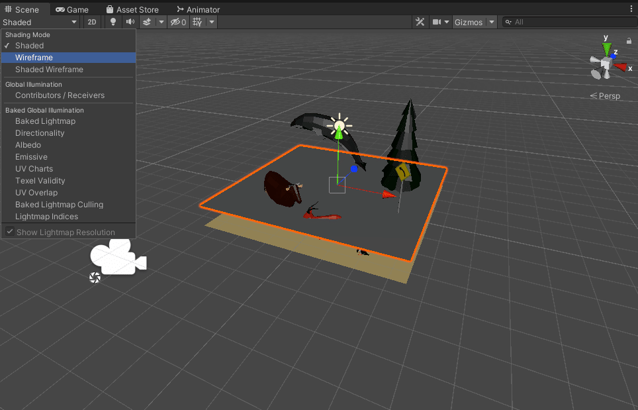Image resolution: width=638 pixels, height=410 pixels.
Task: Select Baked Lightmap Culling mode
Action: click(x=68, y=205)
